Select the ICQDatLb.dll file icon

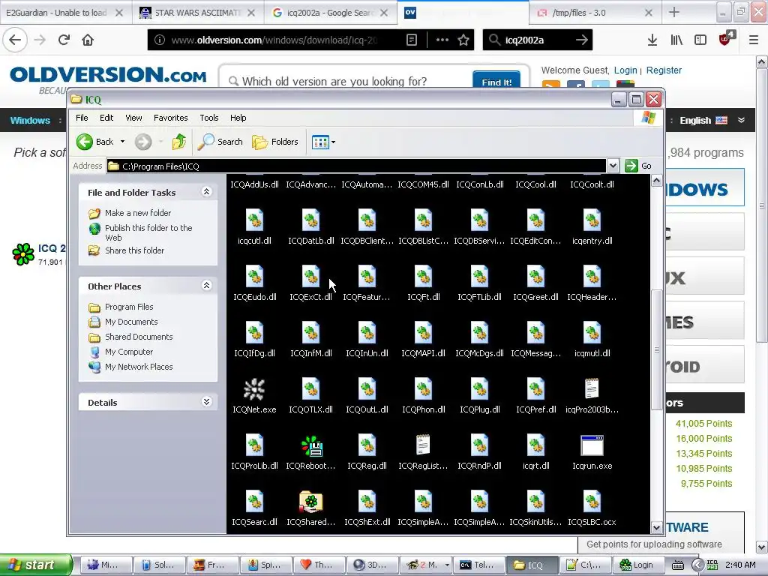[x=310, y=220]
